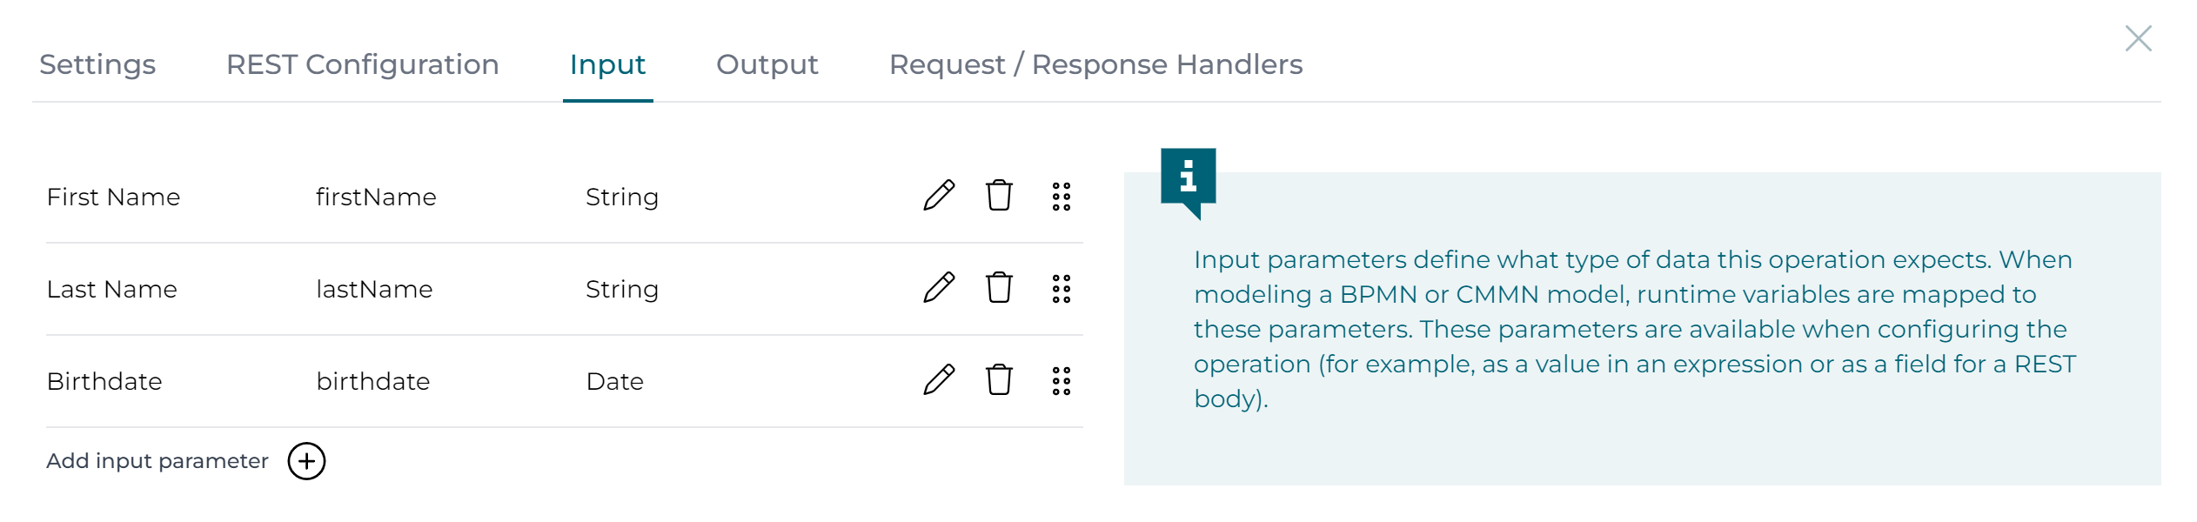Click drag handle of Birthdate row
The height and width of the screenshot is (522, 2197).
[1061, 381]
